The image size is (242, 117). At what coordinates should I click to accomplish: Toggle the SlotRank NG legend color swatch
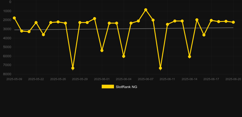pyautogui.click(x=108, y=87)
